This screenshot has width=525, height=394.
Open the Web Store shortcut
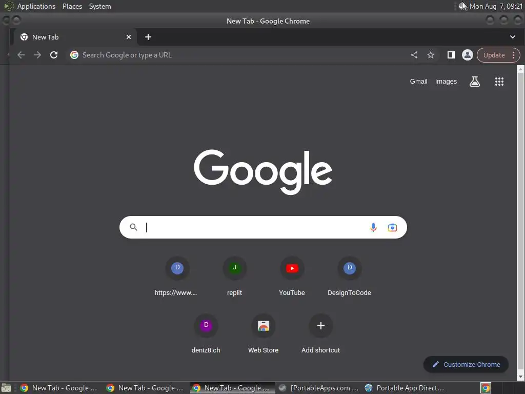[263, 334]
